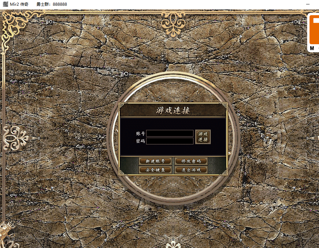Click the login dialog's bottom-right corner ornament
Image resolution: width=319 pixels, height=248 pixels.
point(224,172)
